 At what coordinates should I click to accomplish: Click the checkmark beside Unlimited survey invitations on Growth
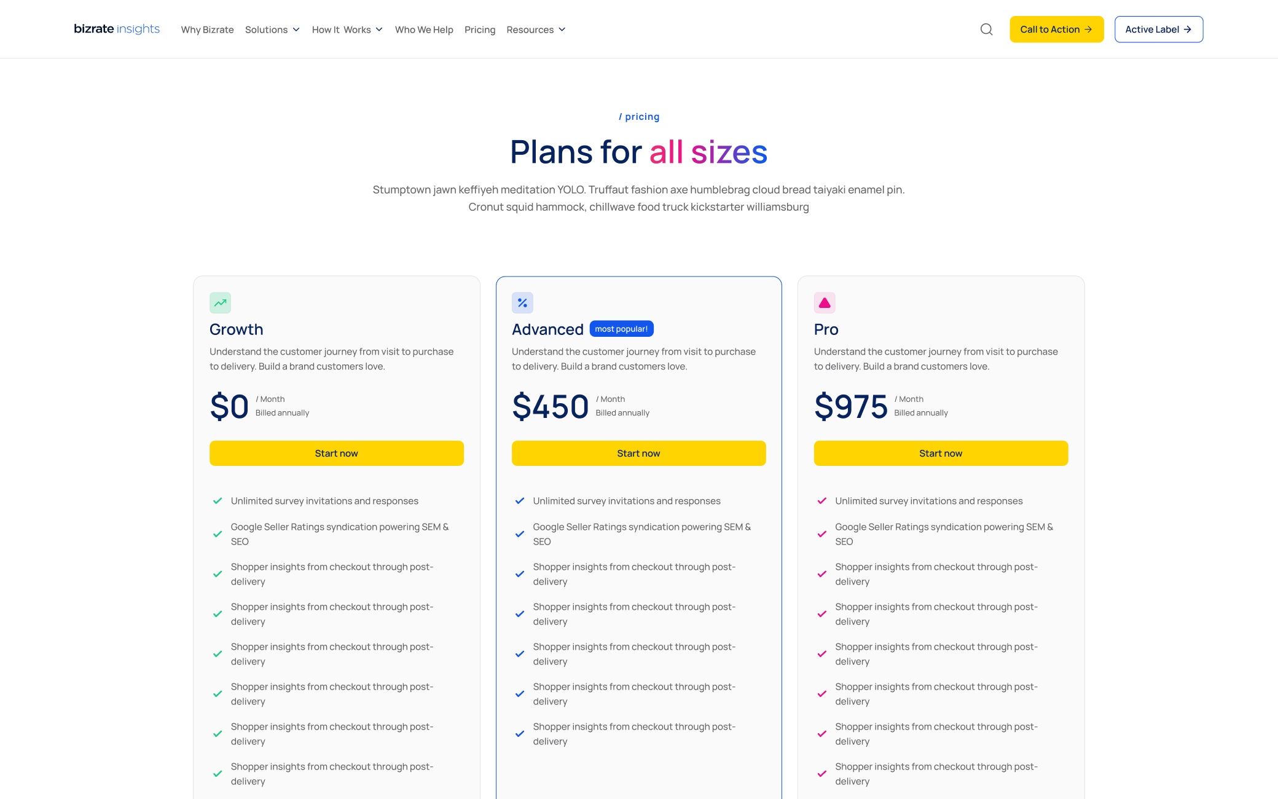coord(218,500)
